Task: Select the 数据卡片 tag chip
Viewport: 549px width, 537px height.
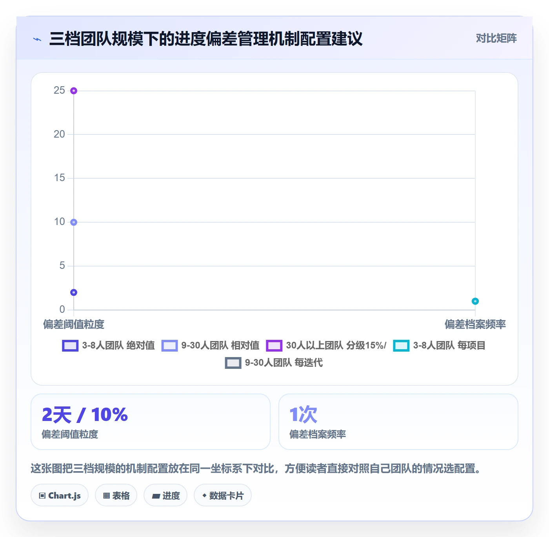Action: (x=223, y=495)
